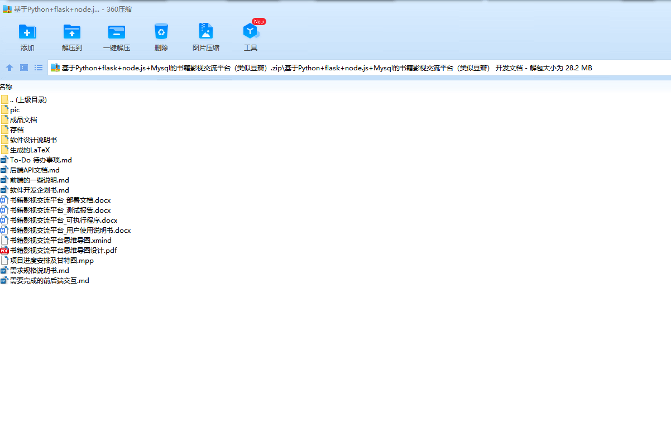Image resolution: width=671 pixels, height=441 pixels.
Task: Click the 名称 column header
Action: (x=6, y=87)
